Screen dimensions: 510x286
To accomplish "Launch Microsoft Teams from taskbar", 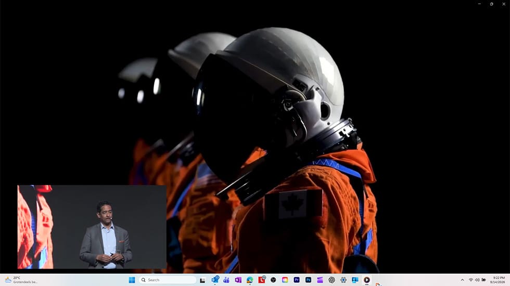I will pos(226,280).
